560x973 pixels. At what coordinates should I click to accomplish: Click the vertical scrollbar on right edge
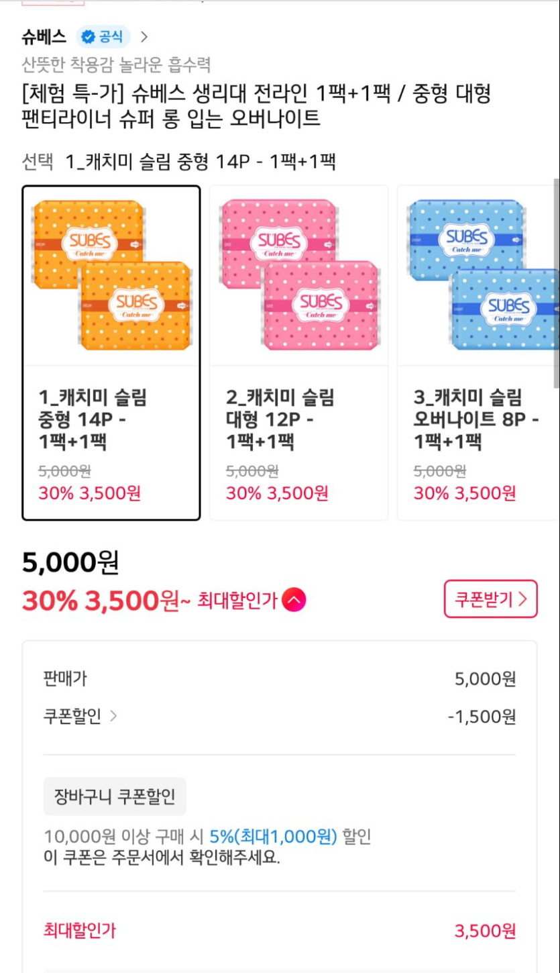point(556,282)
